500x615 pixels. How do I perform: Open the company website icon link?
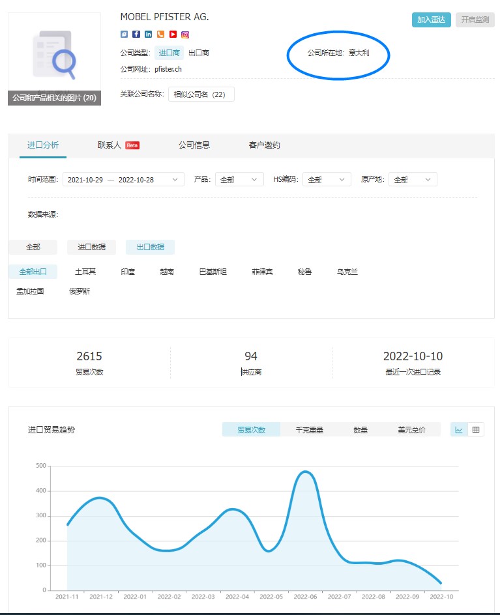click(124, 35)
